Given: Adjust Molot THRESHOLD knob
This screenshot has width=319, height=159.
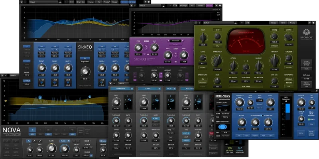Looking at the screenshot, I should click(x=217, y=61).
